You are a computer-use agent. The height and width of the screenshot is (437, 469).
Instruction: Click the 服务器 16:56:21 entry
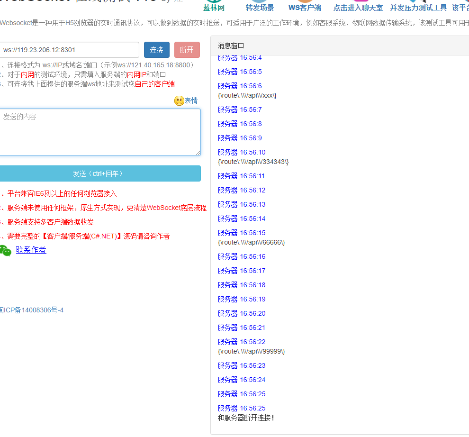click(242, 328)
